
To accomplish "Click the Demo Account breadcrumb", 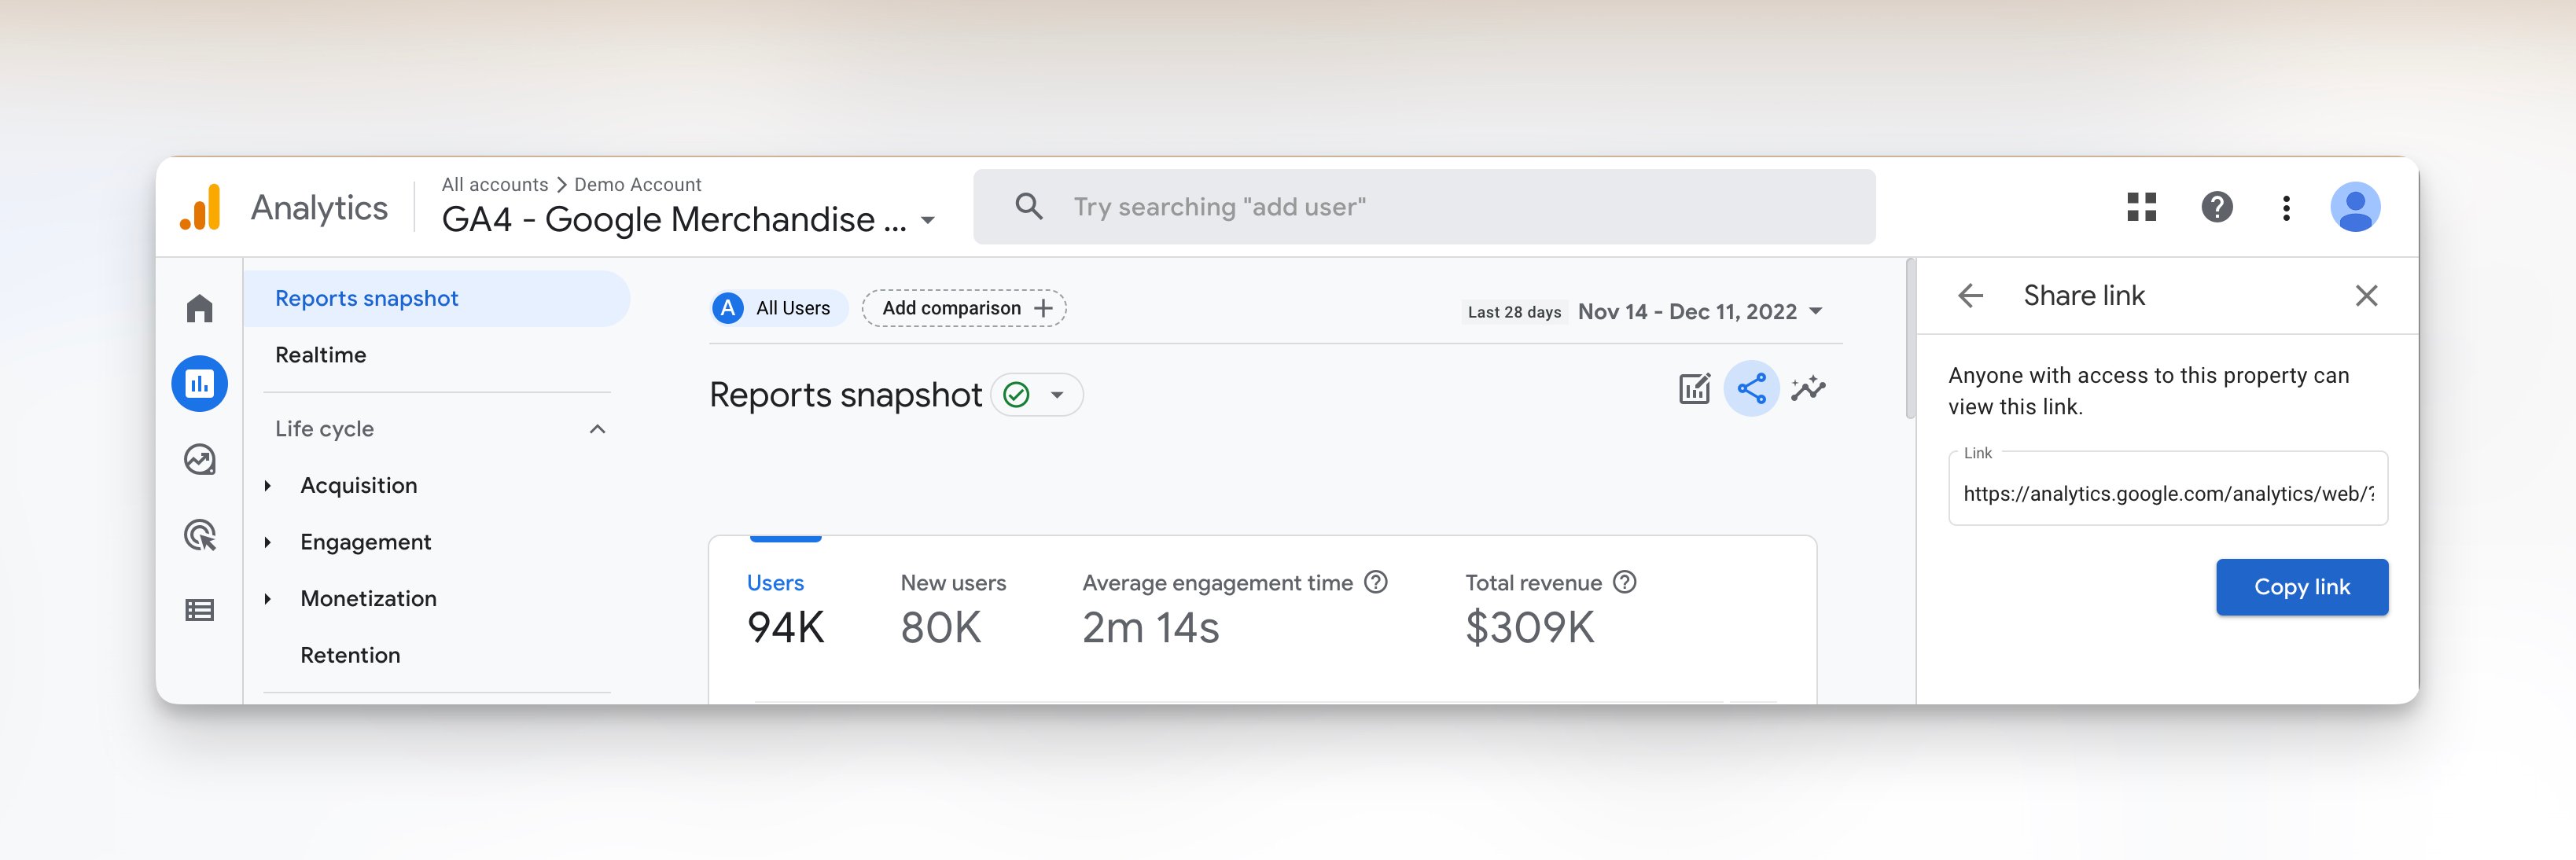I will click(637, 185).
